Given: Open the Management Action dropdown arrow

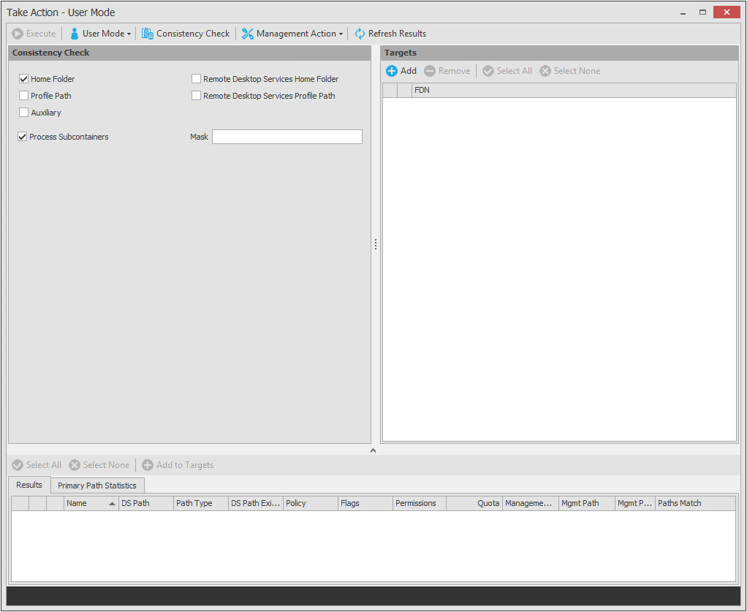Looking at the screenshot, I should [x=341, y=34].
